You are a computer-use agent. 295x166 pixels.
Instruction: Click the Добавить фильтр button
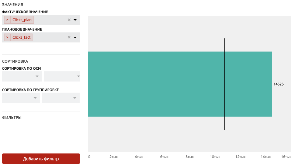[41, 159]
